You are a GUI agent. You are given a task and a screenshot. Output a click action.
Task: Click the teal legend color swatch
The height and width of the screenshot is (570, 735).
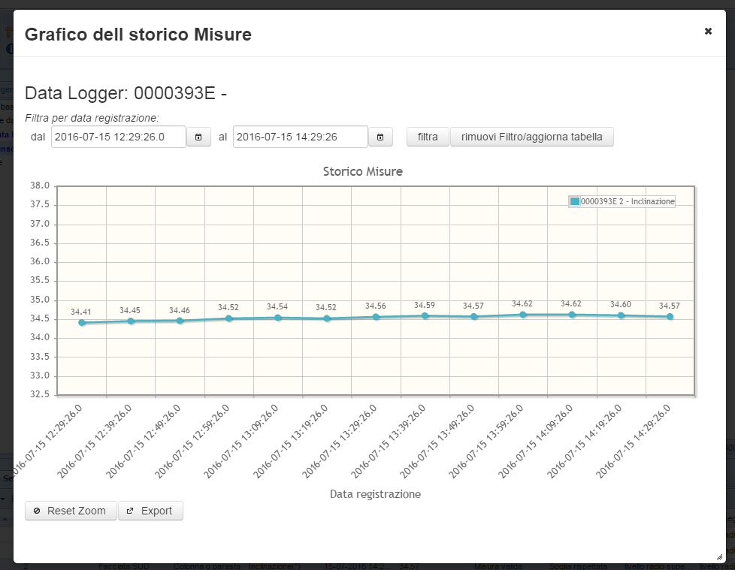click(575, 201)
